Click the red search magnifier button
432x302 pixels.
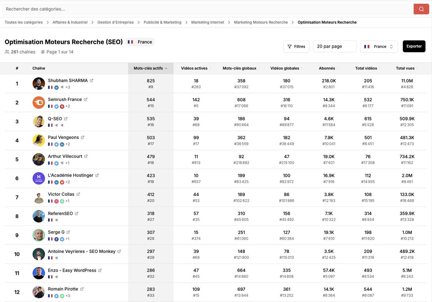tap(421, 9)
